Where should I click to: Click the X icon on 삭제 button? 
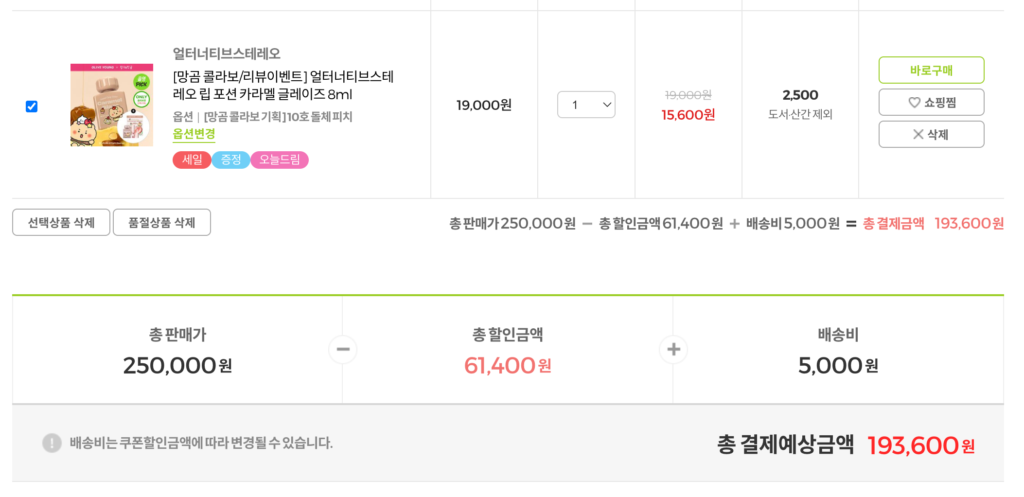tap(918, 135)
